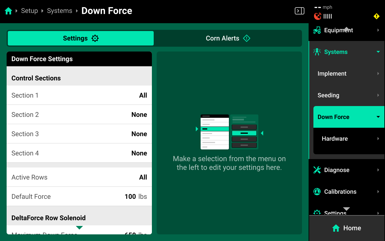
Task: Collapse the Systems menu arrow
Action: 378,52
